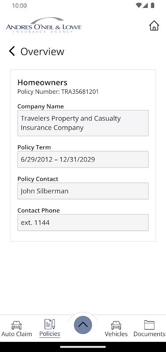Tap policy number TRA35681201
The height and width of the screenshot is (352, 166).
coord(80,92)
